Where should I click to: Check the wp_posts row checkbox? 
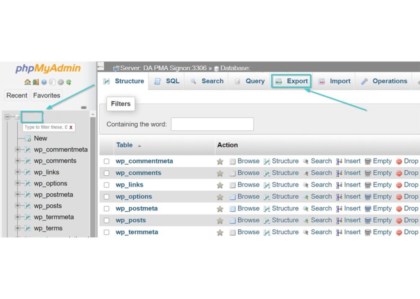(107, 220)
